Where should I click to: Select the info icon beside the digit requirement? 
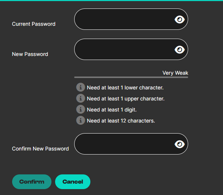click(80, 110)
